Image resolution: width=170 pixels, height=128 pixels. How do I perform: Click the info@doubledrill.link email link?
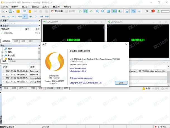(x=78, y=71)
